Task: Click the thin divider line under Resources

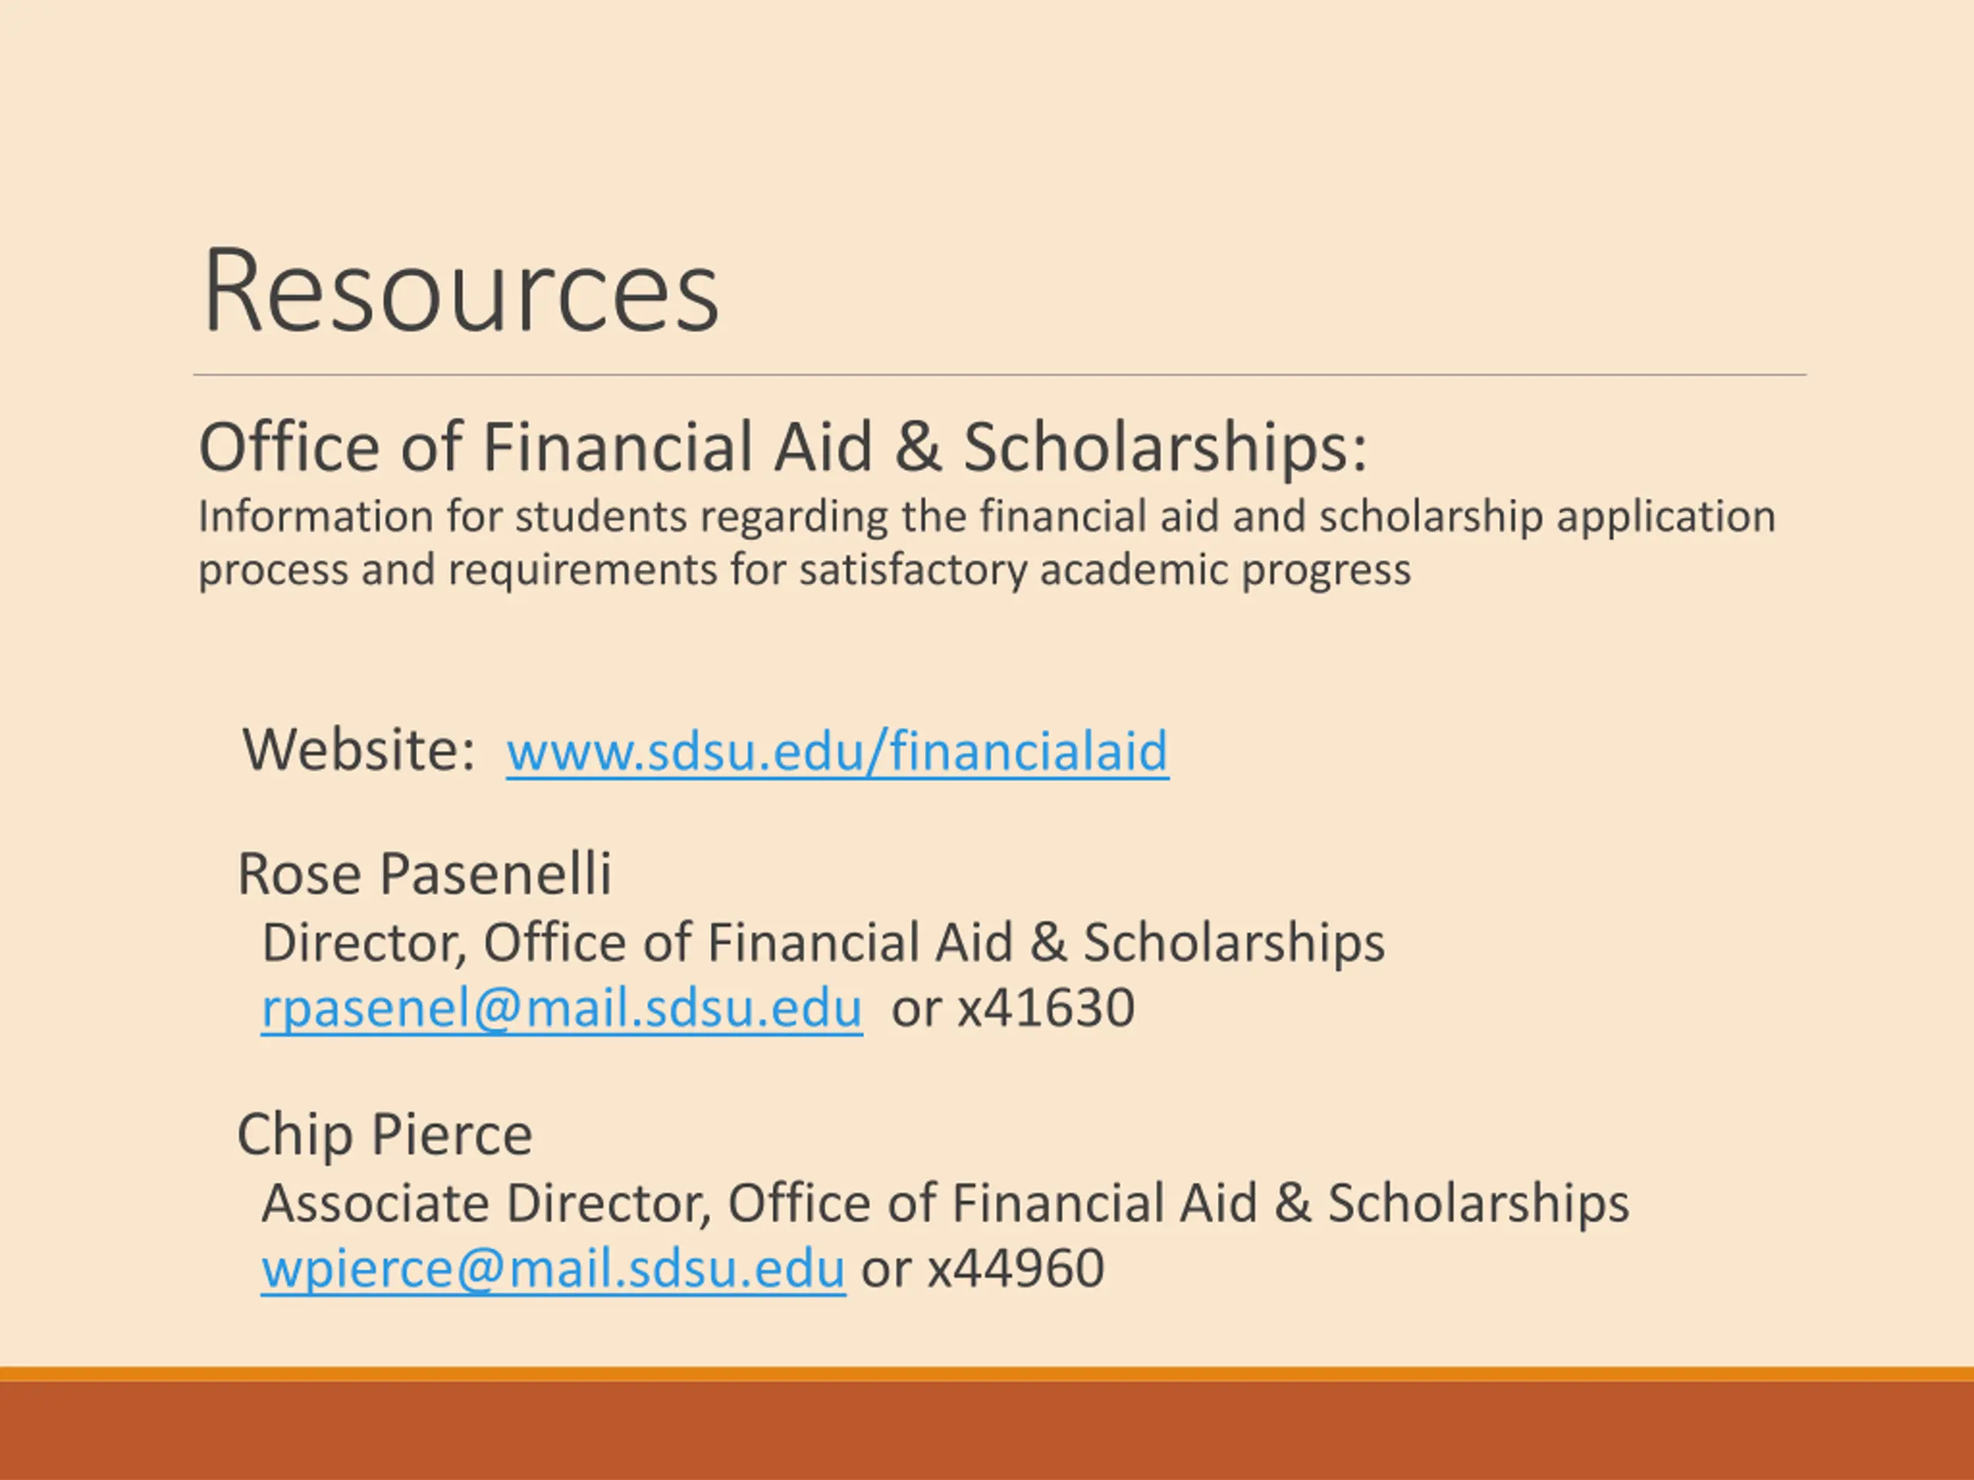Action: click(x=999, y=375)
